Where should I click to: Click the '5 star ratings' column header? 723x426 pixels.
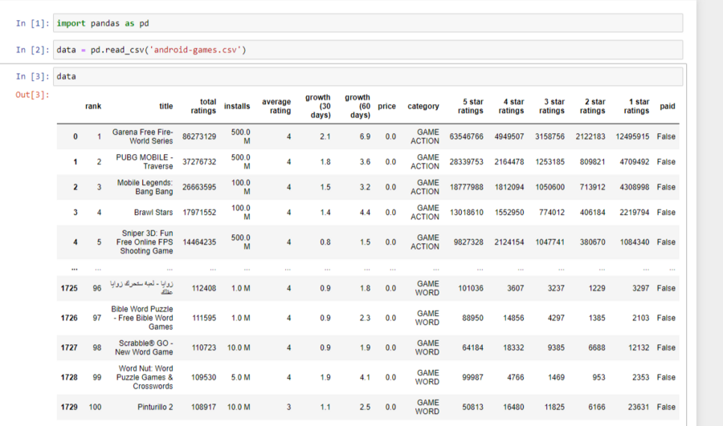pyautogui.click(x=471, y=106)
